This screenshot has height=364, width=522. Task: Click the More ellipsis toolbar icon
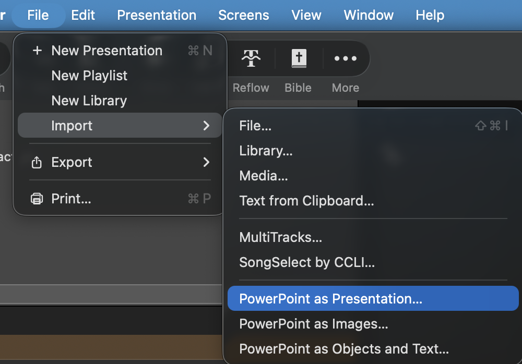click(346, 59)
